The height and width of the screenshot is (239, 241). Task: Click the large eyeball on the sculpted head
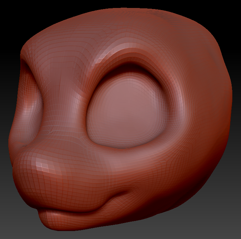tap(127, 110)
